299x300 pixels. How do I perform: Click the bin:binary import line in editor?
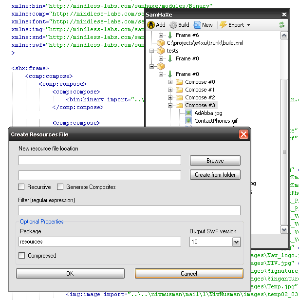coord(105,100)
